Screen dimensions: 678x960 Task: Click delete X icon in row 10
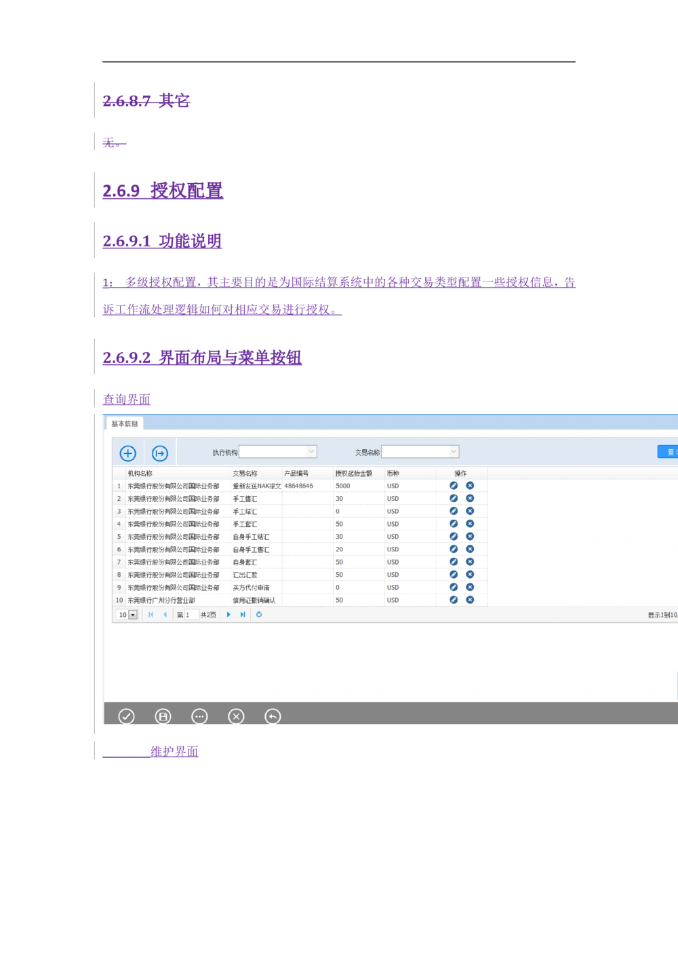tap(470, 600)
